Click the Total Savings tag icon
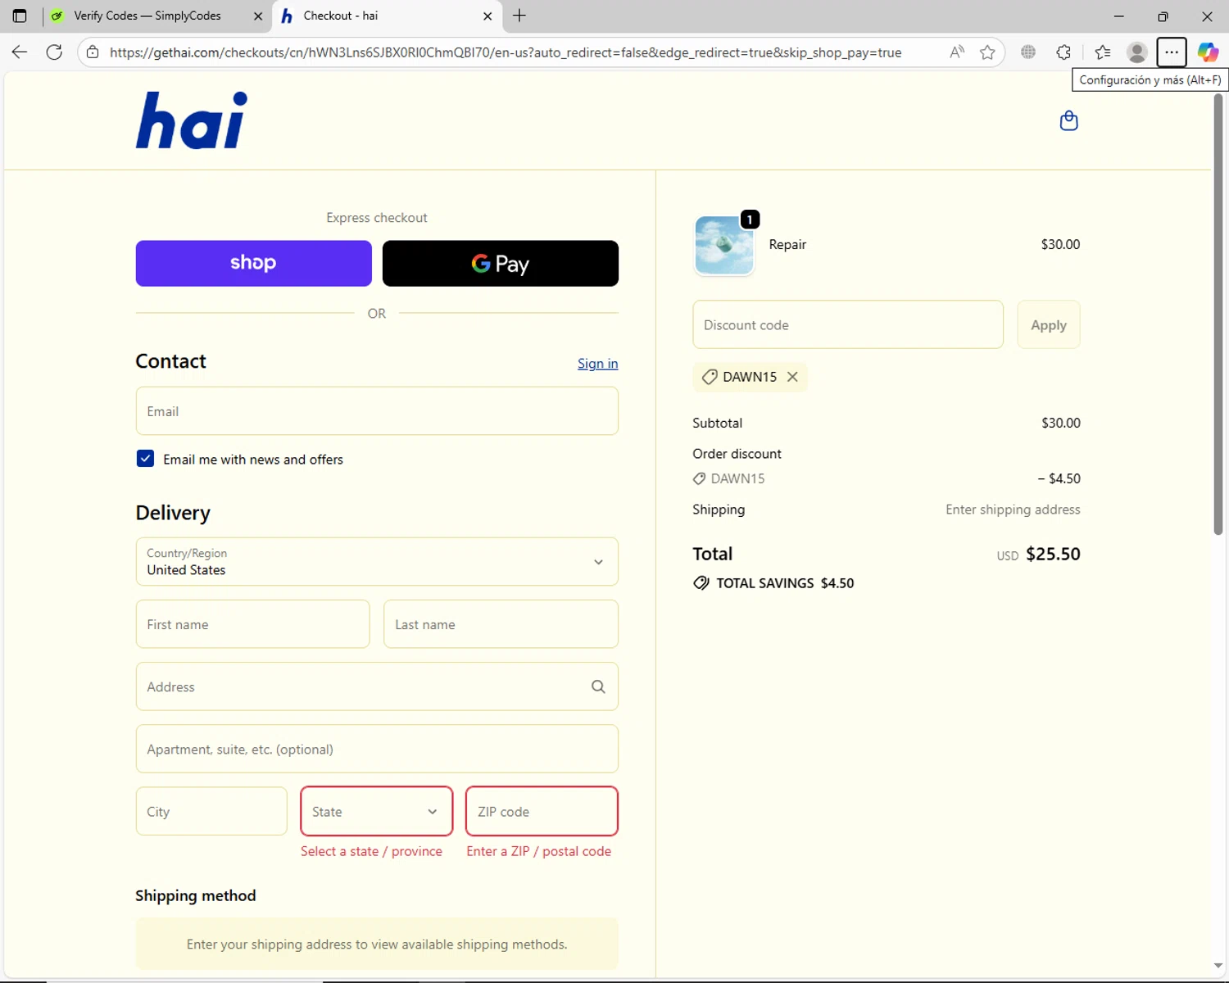The width and height of the screenshot is (1229, 983). [x=701, y=583]
